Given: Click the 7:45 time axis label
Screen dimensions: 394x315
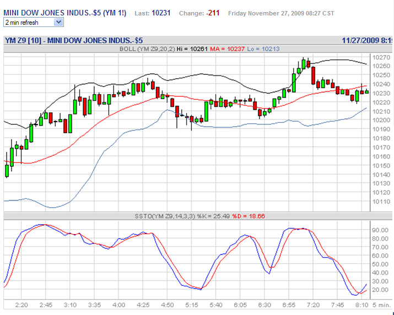Looking at the screenshot, I should tap(337, 305).
